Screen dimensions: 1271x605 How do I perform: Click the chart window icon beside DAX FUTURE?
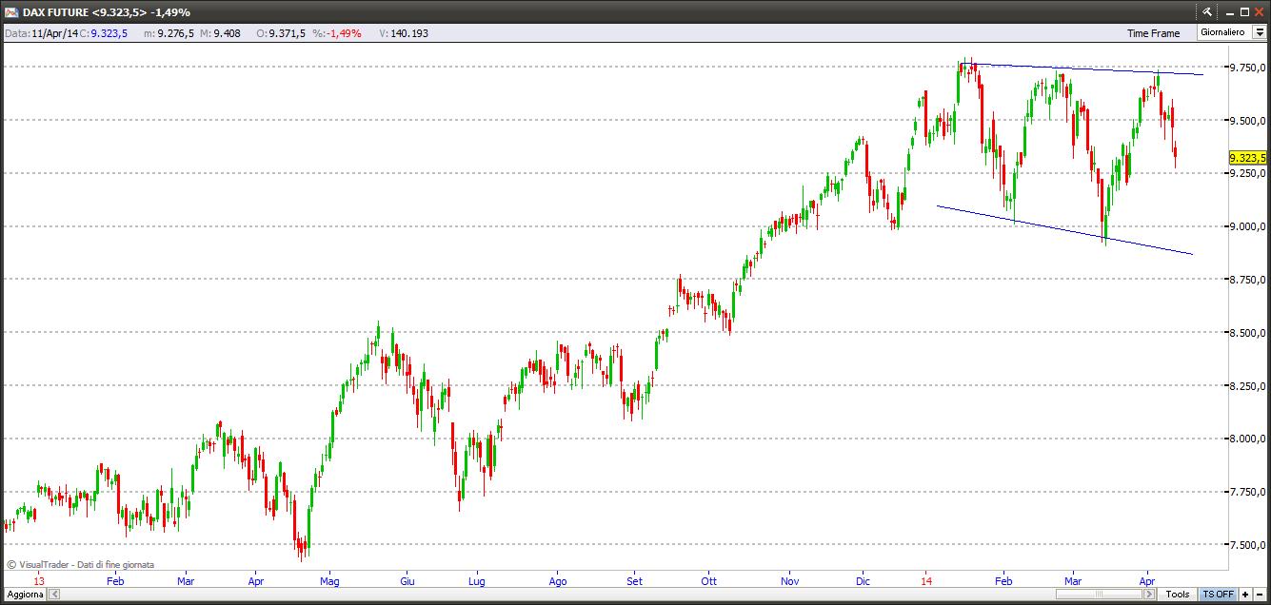coord(11,11)
